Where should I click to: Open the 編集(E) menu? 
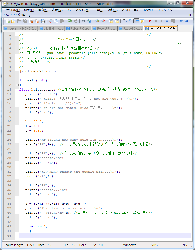point(29,10)
